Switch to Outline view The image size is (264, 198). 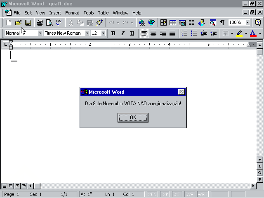tap(24, 186)
